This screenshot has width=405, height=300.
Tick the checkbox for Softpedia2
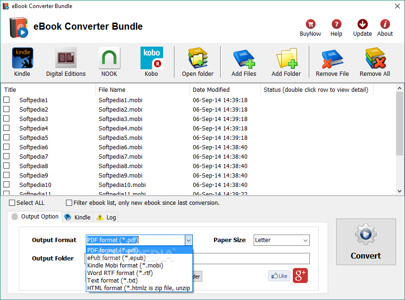coord(7,109)
